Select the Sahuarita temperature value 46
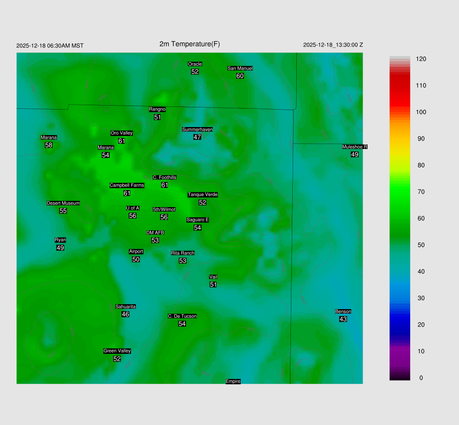The height and width of the screenshot is (425, 459). (x=126, y=314)
